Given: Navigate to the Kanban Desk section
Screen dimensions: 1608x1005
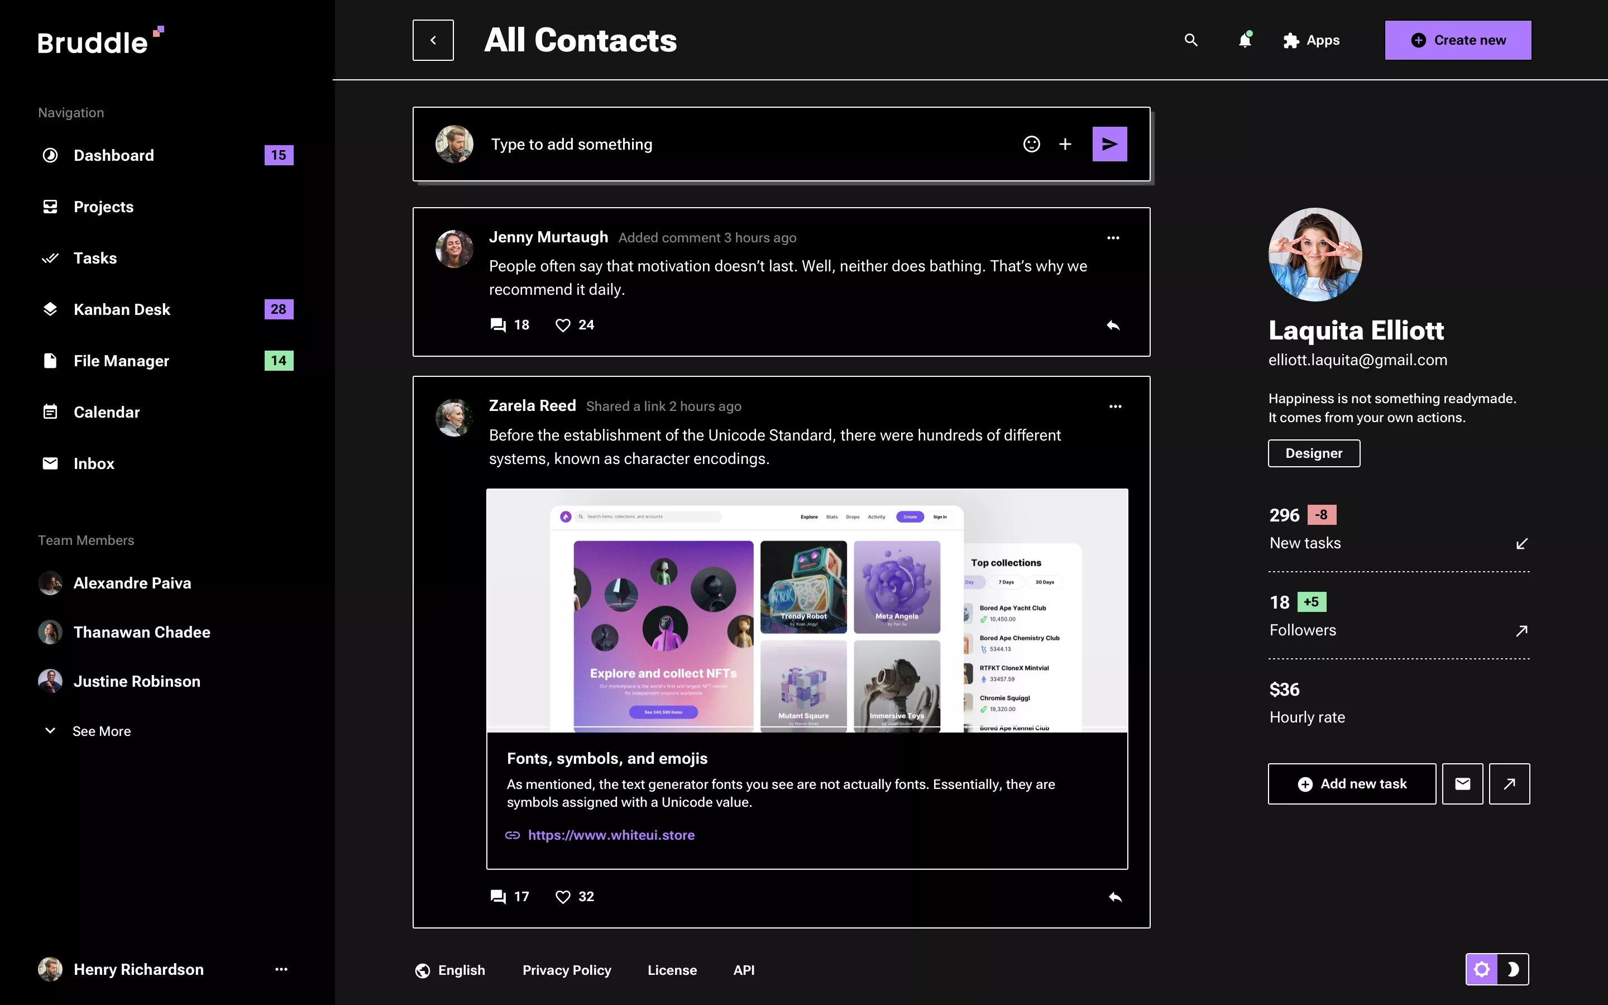Looking at the screenshot, I should [x=122, y=309].
